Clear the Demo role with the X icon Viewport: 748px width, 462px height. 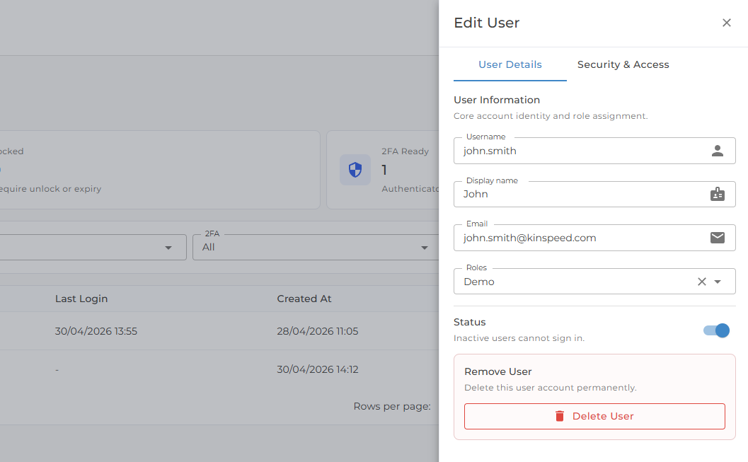[702, 282]
